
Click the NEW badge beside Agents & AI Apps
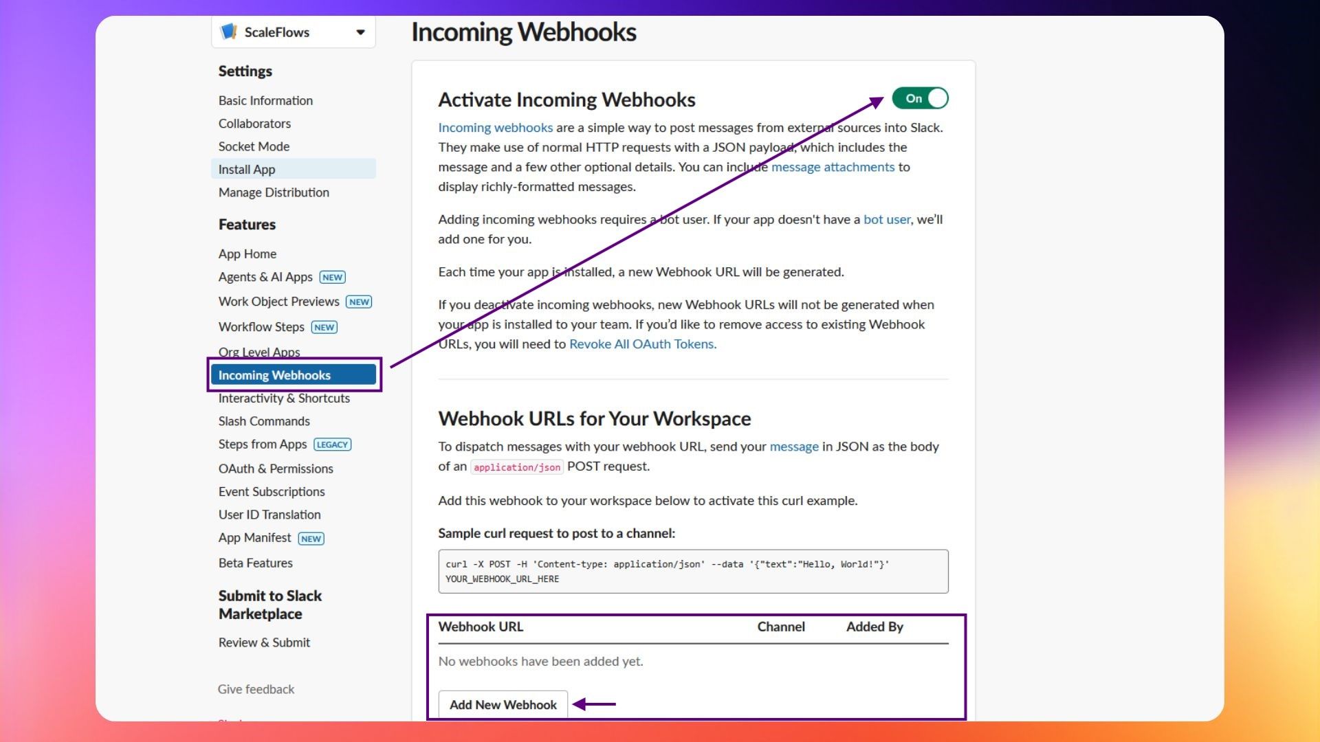click(333, 278)
